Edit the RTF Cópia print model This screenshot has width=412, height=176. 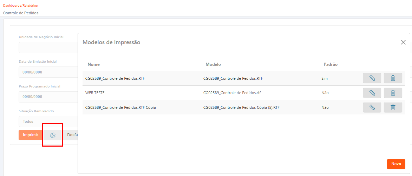pos(372,107)
